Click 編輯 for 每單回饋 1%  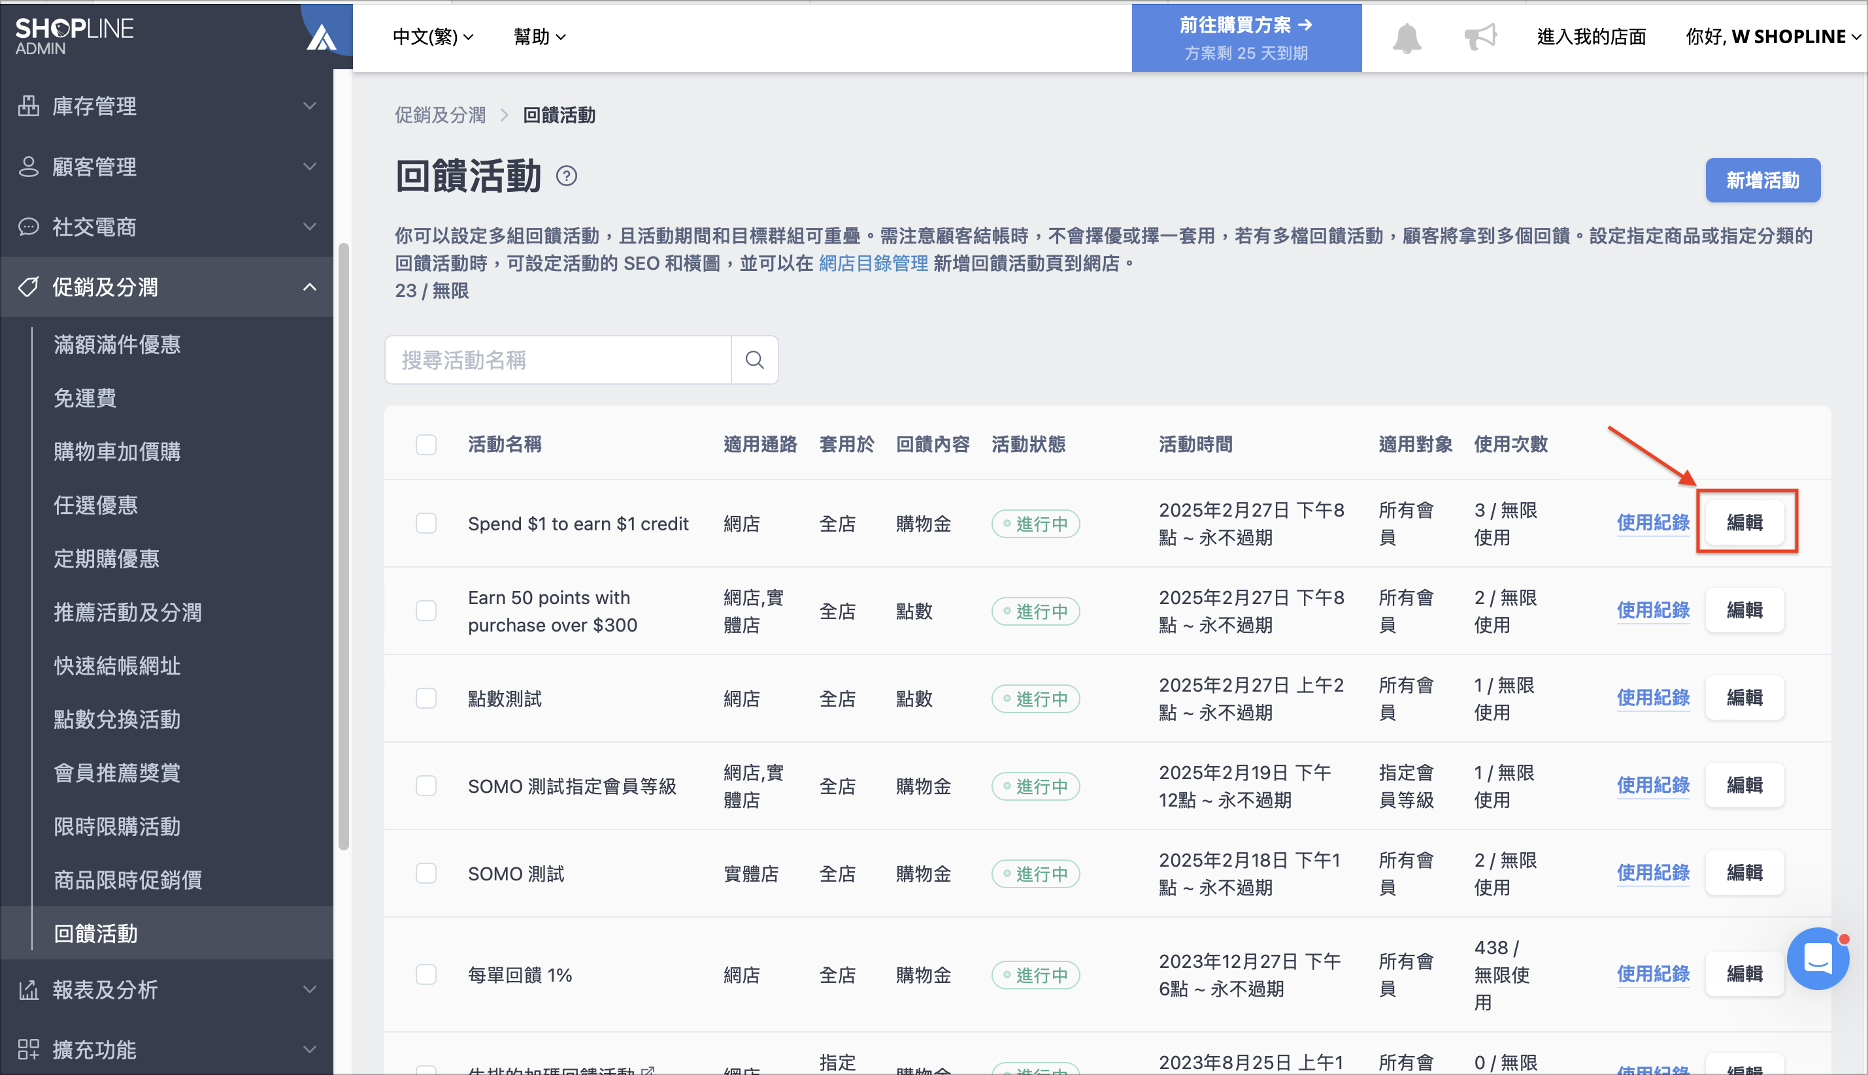pos(1744,974)
